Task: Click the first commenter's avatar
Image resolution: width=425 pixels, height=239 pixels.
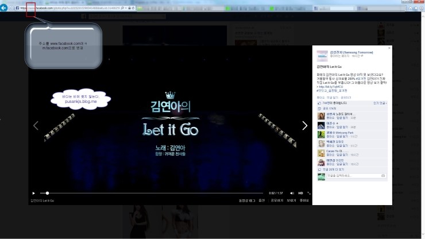Action: (321, 116)
